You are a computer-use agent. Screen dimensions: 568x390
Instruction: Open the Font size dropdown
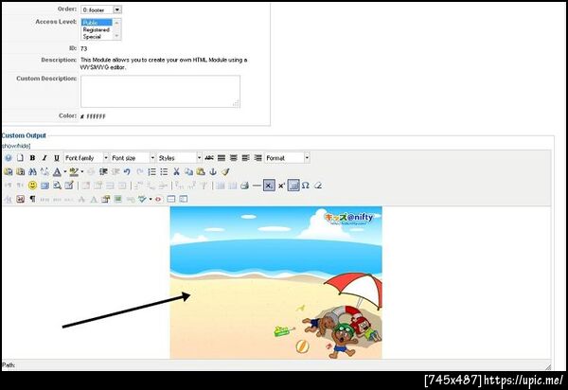point(133,158)
